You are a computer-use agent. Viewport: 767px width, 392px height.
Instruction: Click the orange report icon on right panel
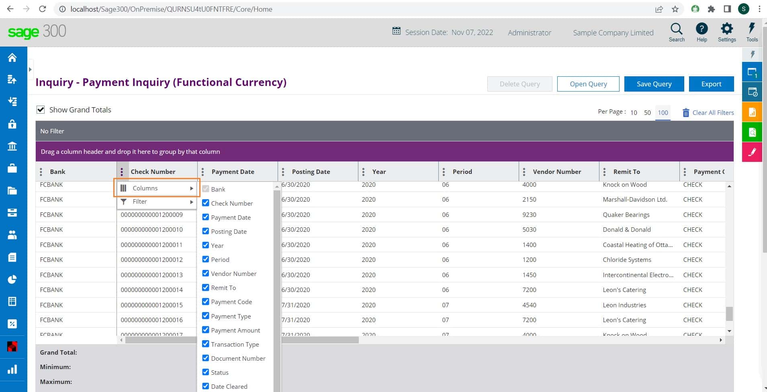pos(752,112)
